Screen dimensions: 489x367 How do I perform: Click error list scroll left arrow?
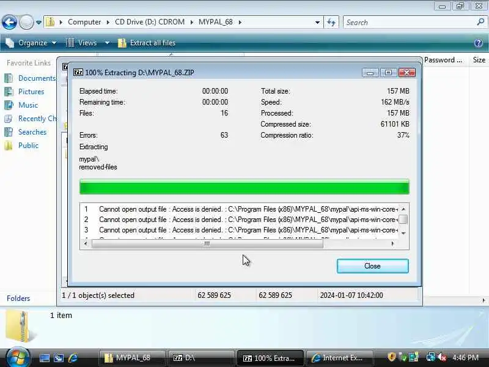click(x=86, y=243)
